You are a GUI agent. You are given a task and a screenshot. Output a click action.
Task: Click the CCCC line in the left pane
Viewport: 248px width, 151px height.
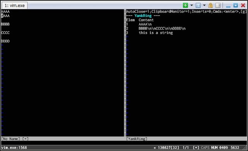point(5,33)
